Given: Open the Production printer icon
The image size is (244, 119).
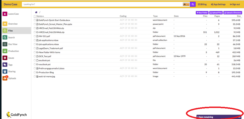Looking at the screenshot, I should tap(5, 51).
